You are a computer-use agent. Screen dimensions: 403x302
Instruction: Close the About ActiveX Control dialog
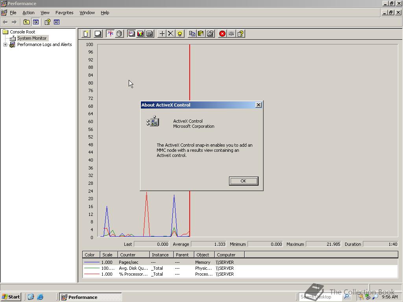point(259,105)
